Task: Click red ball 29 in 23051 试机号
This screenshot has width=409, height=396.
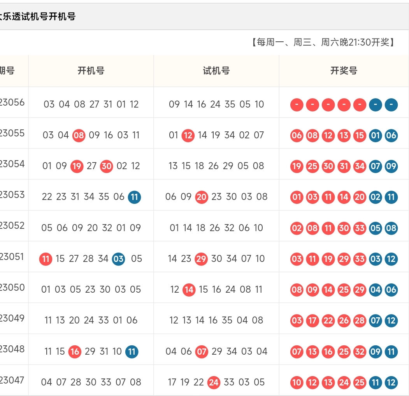Action: (x=201, y=259)
